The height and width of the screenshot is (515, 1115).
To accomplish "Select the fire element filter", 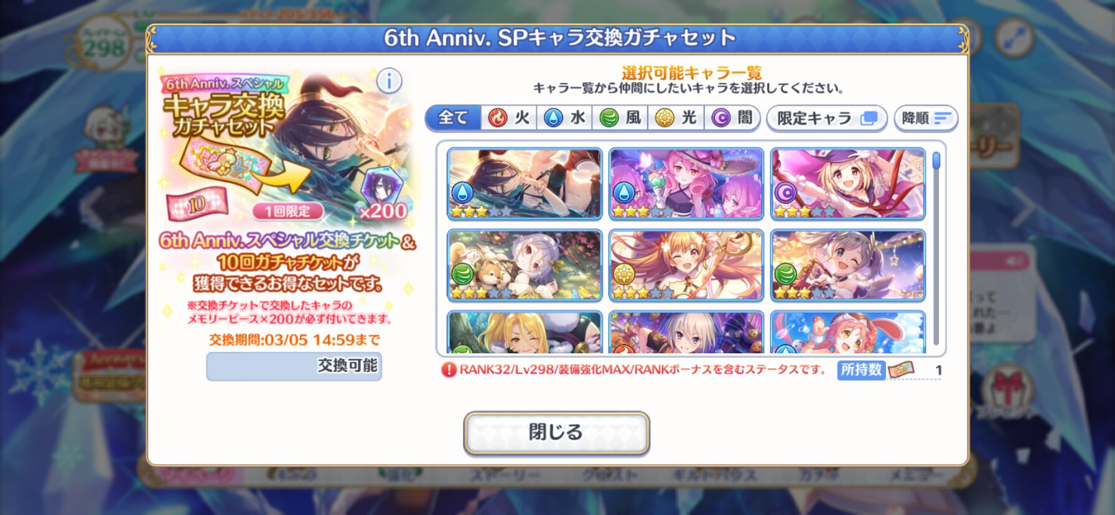I will (509, 118).
